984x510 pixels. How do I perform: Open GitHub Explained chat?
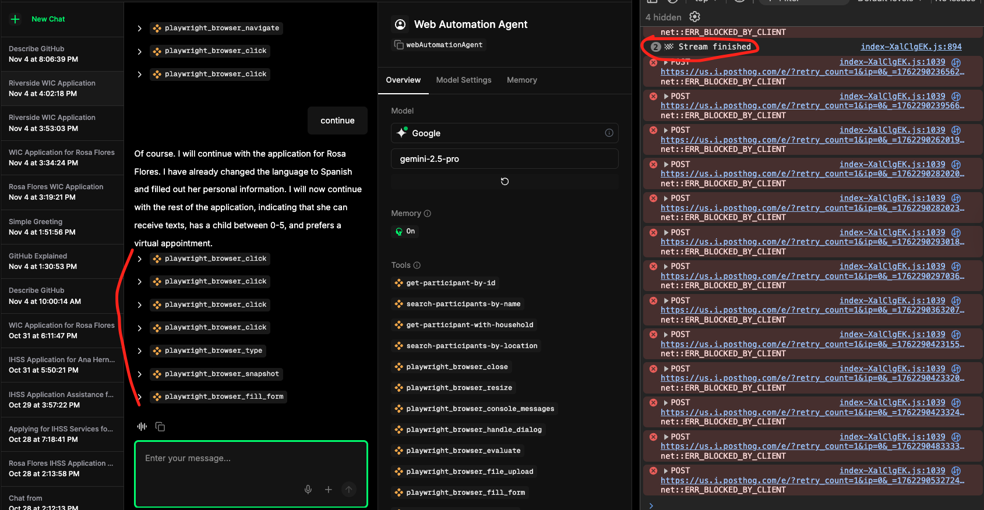tap(62, 261)
